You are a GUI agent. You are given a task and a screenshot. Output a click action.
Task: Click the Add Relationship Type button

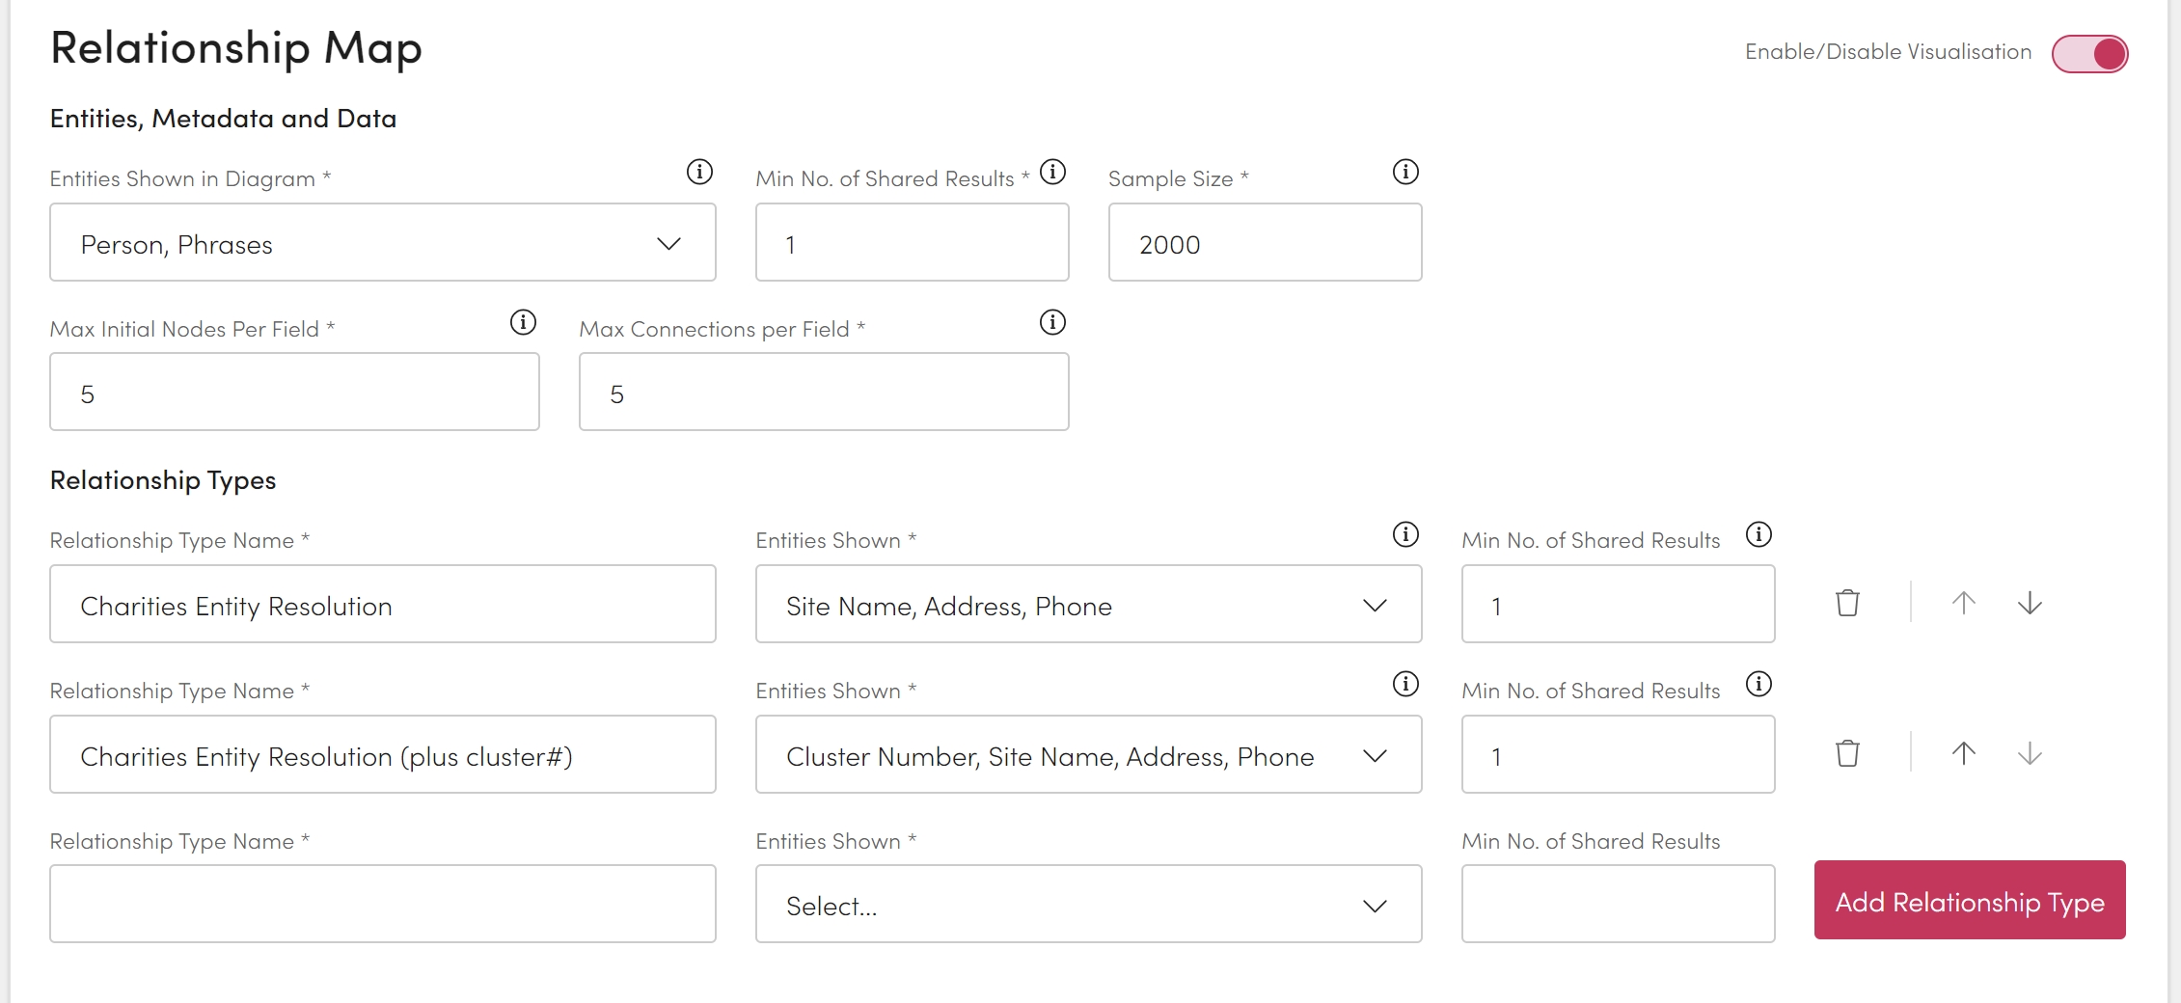tap(1969, 901)
